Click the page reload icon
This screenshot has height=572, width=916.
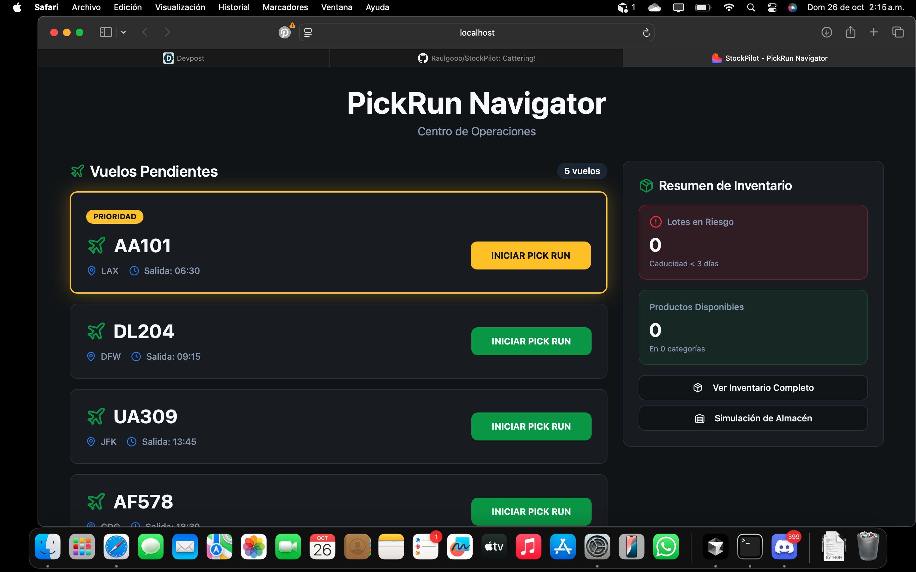point(646,32)
